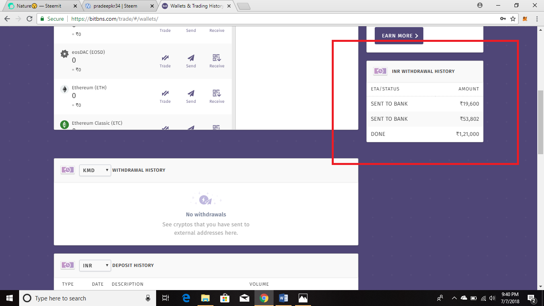This screenshot has width=544, height=306.
Task: Open Send for Ethereum (ETH)
Action: [191, 96]
